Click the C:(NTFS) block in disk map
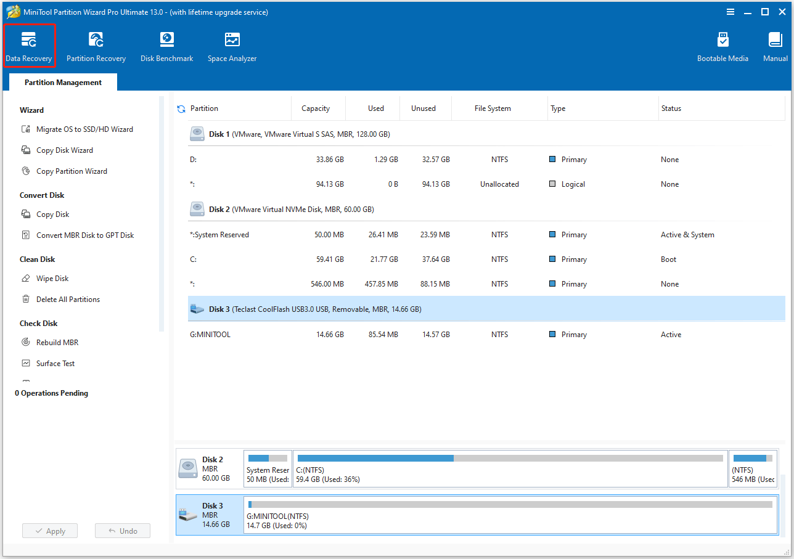 coord(509,468)
